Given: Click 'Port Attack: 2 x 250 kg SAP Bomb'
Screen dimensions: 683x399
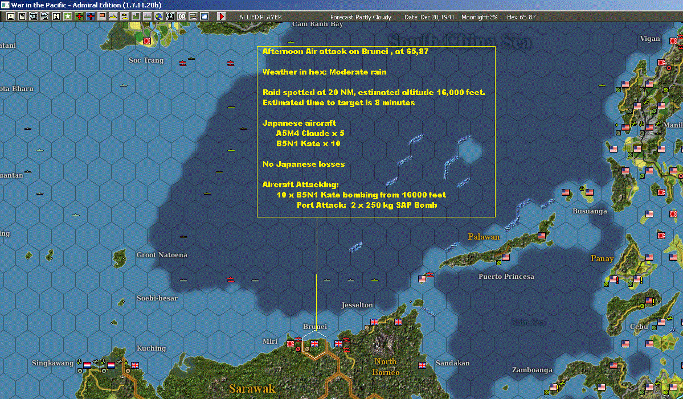Looking at the screenshot, I should coord(367,205).
